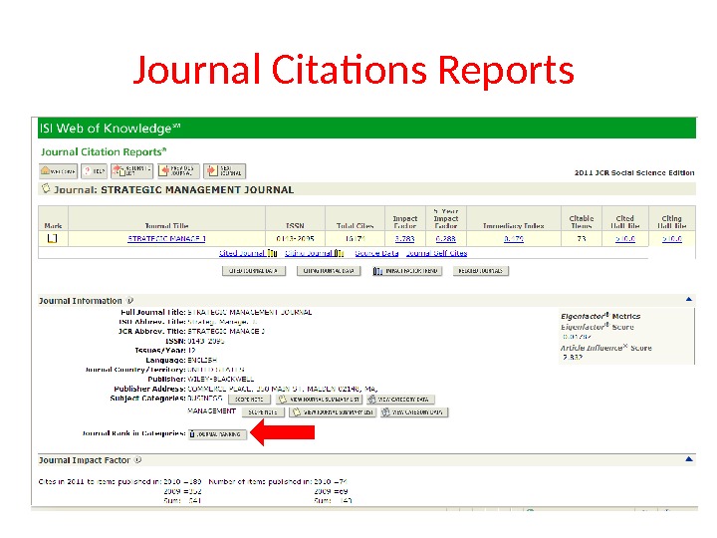
Task: Select the Article Influence Score value
Action: coord(573,357)
